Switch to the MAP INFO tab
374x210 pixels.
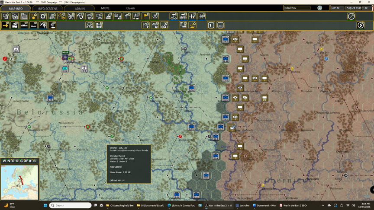[16, 8]
